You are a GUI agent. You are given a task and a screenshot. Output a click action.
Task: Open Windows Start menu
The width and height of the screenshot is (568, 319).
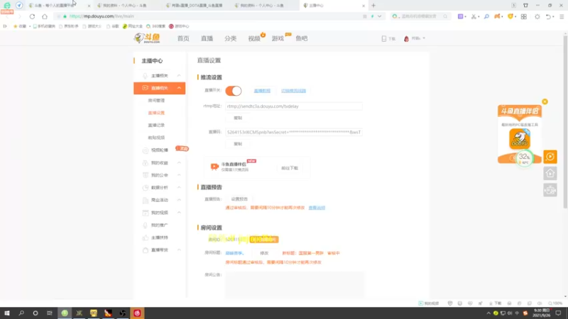point(7,313)
